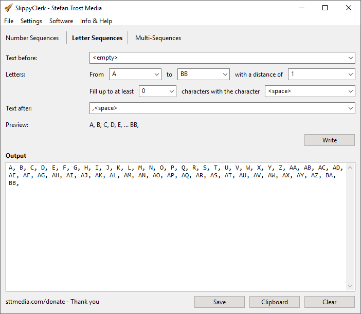Click the Write button
The width and height of the screenshot is (361, 314).
[330, 140]
